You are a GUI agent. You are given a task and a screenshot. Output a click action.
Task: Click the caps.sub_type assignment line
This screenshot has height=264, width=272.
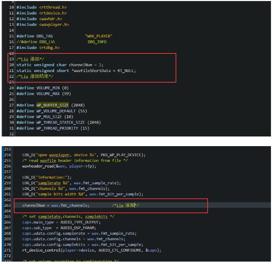point(58,228)
